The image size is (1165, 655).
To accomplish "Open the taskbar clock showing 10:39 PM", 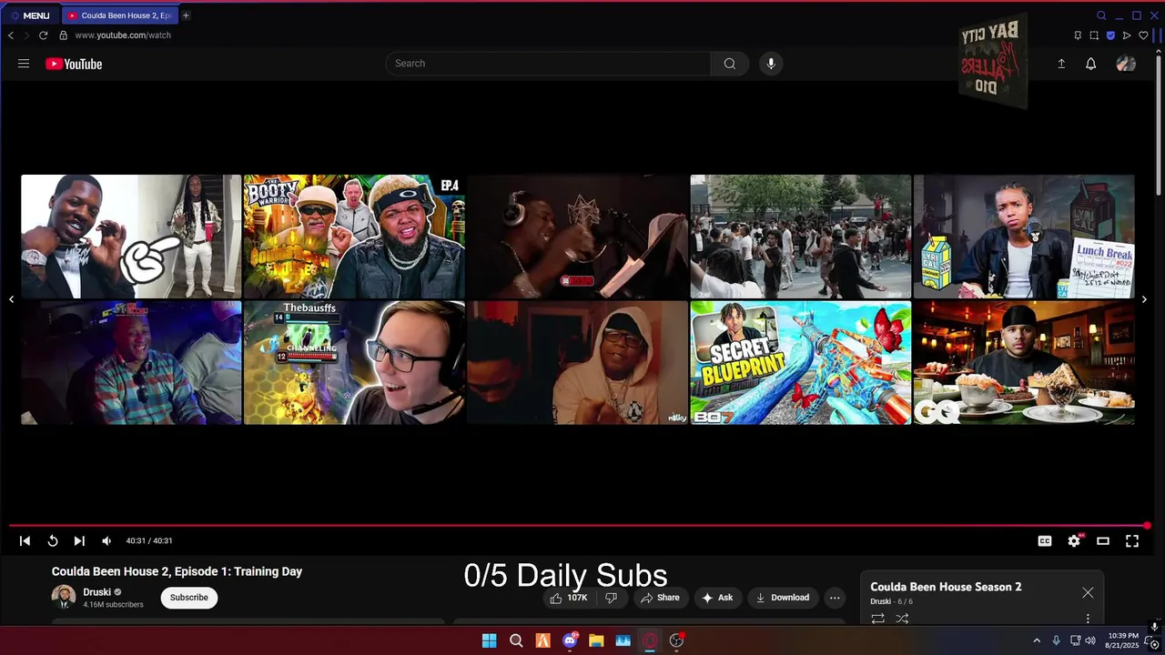I will pyautogui.click(x=1123, y=640).
